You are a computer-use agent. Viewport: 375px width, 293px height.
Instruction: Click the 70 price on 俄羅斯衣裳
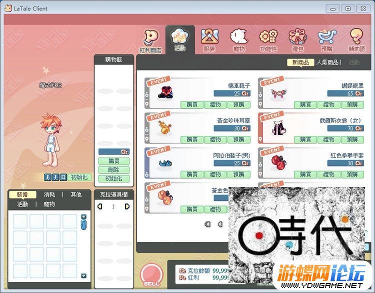point(345,128)
